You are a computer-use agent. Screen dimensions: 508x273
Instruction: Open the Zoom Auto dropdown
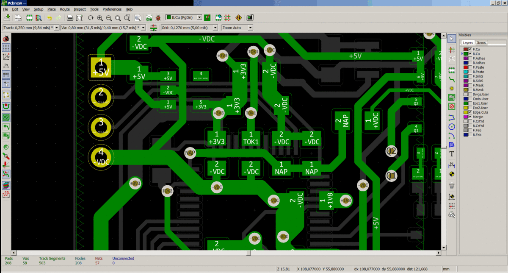point(251,28)
